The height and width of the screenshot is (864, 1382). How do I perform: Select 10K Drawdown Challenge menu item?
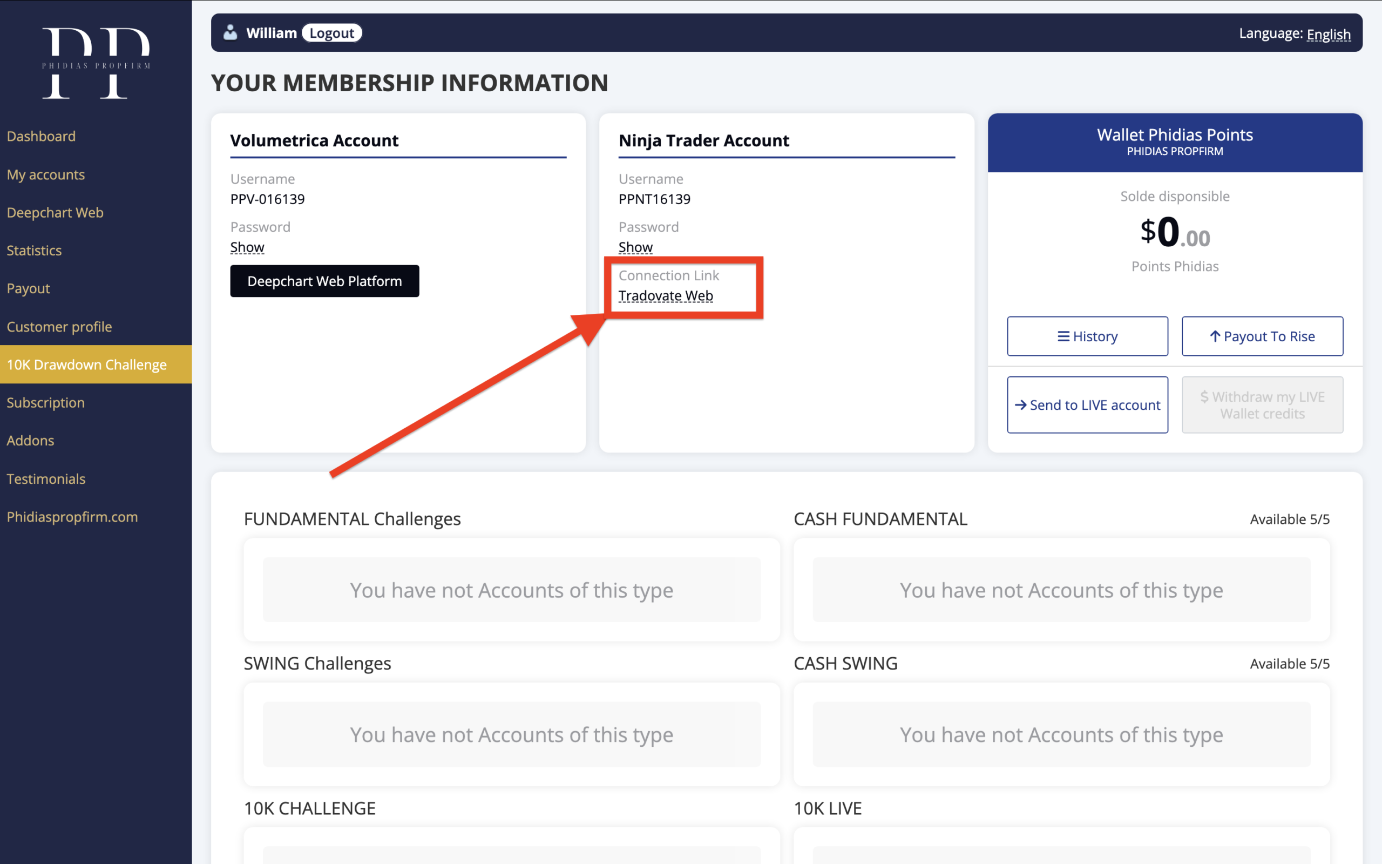pyautogui.click(x=96, y=364)
